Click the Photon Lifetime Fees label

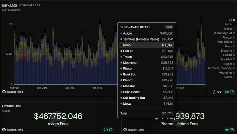[x=179, y=124]
